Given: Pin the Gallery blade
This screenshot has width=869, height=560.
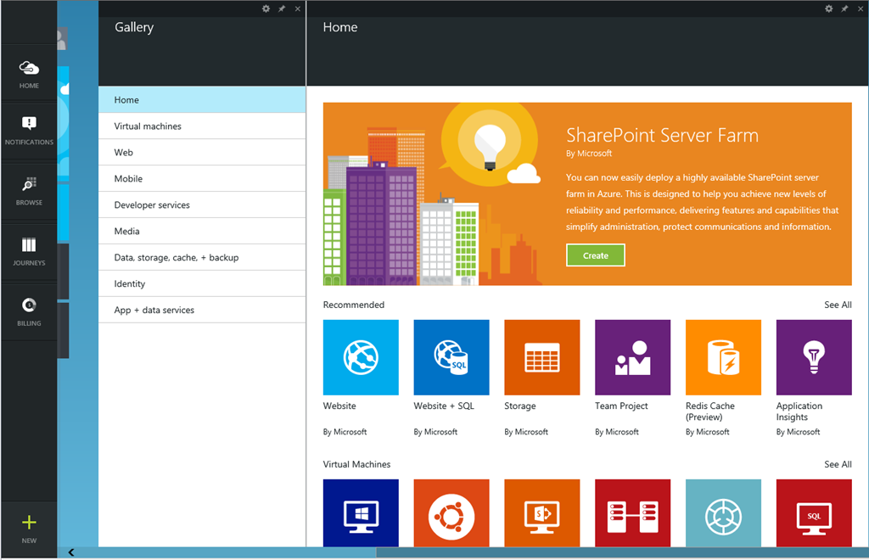Looking at the screenshot, I should tap(282, 8).
